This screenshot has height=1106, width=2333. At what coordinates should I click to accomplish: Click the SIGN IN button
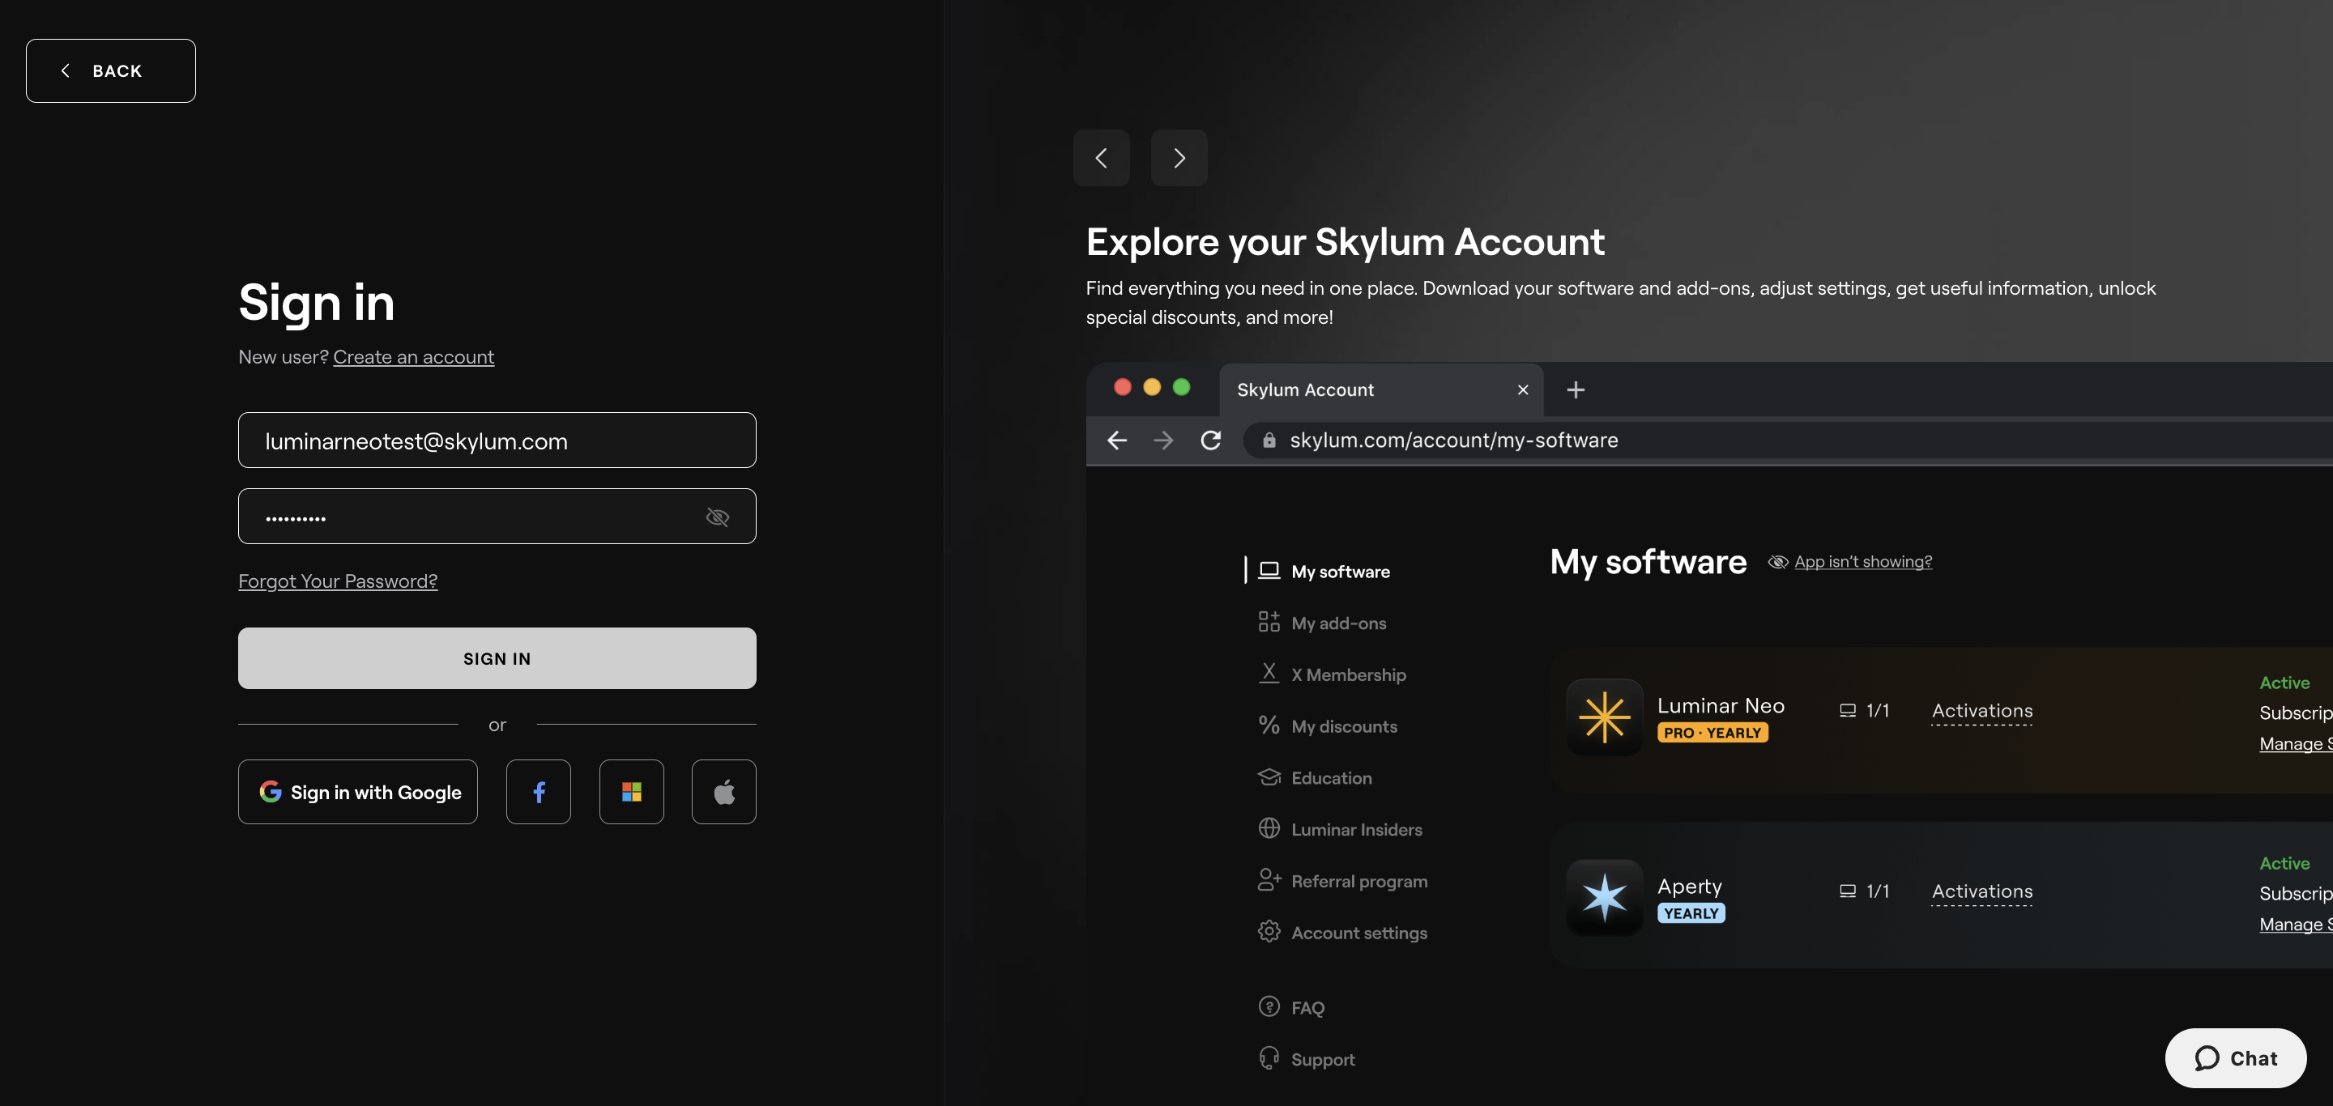tap(497, 658)
